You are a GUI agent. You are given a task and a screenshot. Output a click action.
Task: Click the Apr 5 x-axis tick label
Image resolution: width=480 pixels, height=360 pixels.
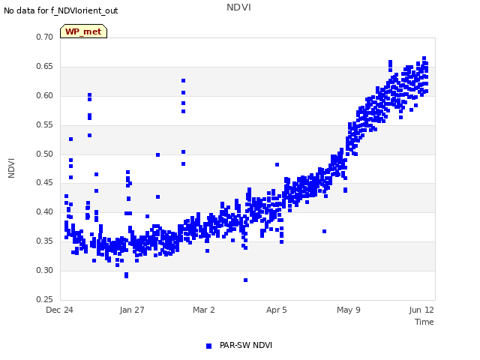click(277, 310)
